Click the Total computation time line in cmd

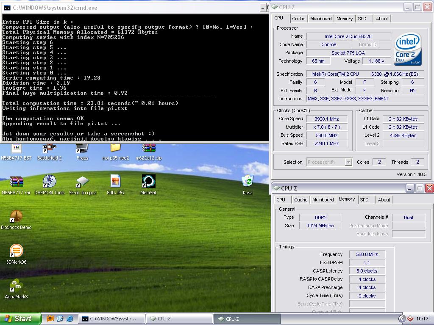(x=90, y=103)
